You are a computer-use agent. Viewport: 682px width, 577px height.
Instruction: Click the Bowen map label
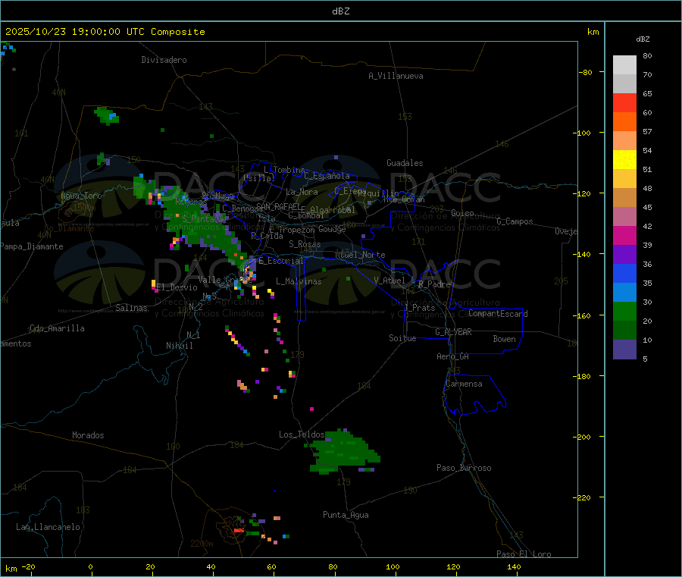click(504, 339)
